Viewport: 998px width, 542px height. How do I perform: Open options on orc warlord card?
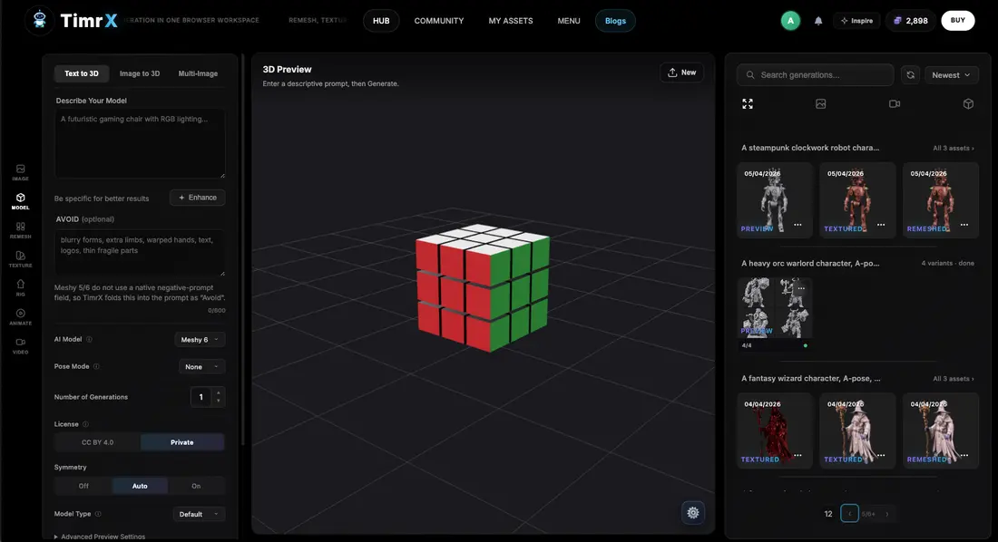801,289
